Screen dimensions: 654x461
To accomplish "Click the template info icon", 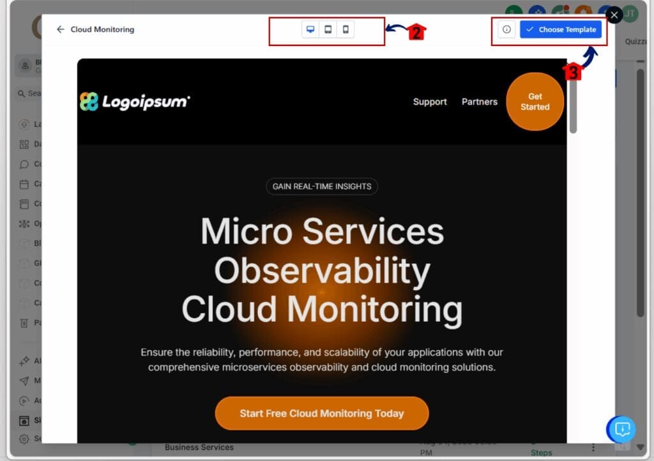I will point(506,29).
